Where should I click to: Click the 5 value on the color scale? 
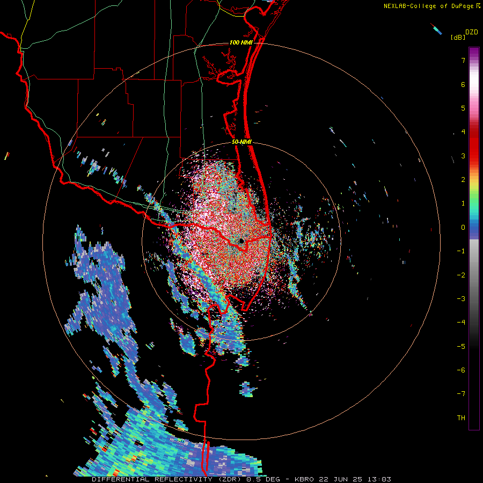[x=463, y=108]
